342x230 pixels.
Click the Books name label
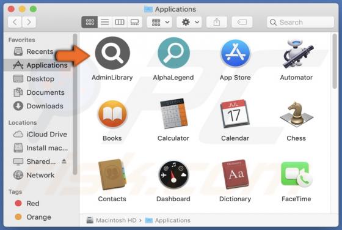pyautogui.click(x=112, y=138)
